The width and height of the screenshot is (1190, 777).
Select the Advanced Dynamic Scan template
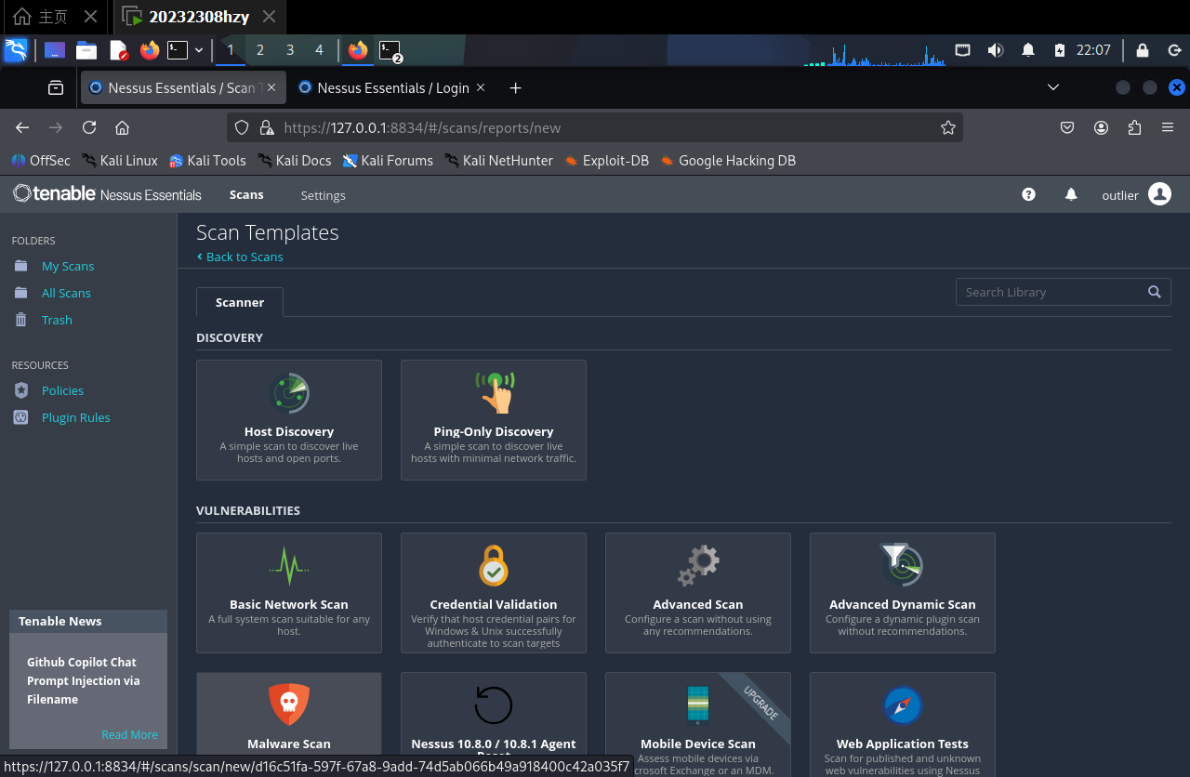903,593
